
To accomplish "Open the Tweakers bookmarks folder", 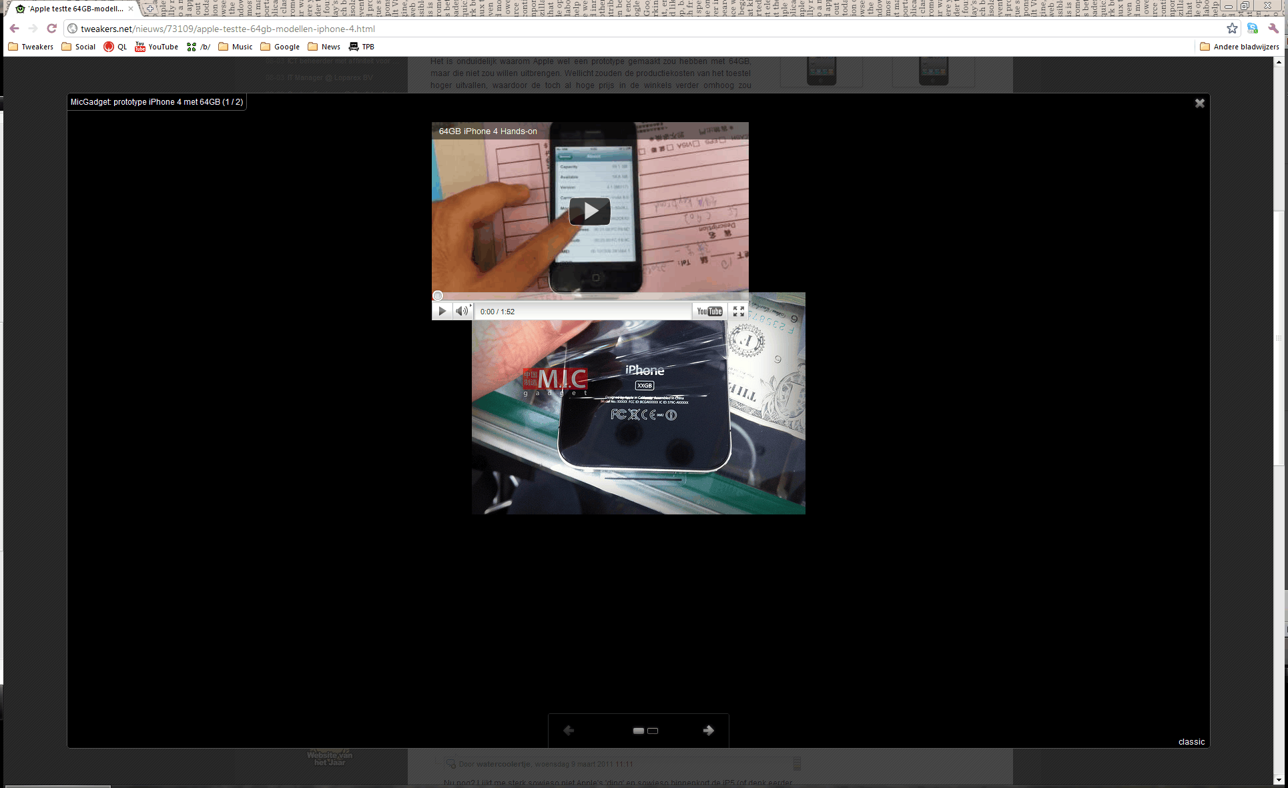I will pos(31,47).
